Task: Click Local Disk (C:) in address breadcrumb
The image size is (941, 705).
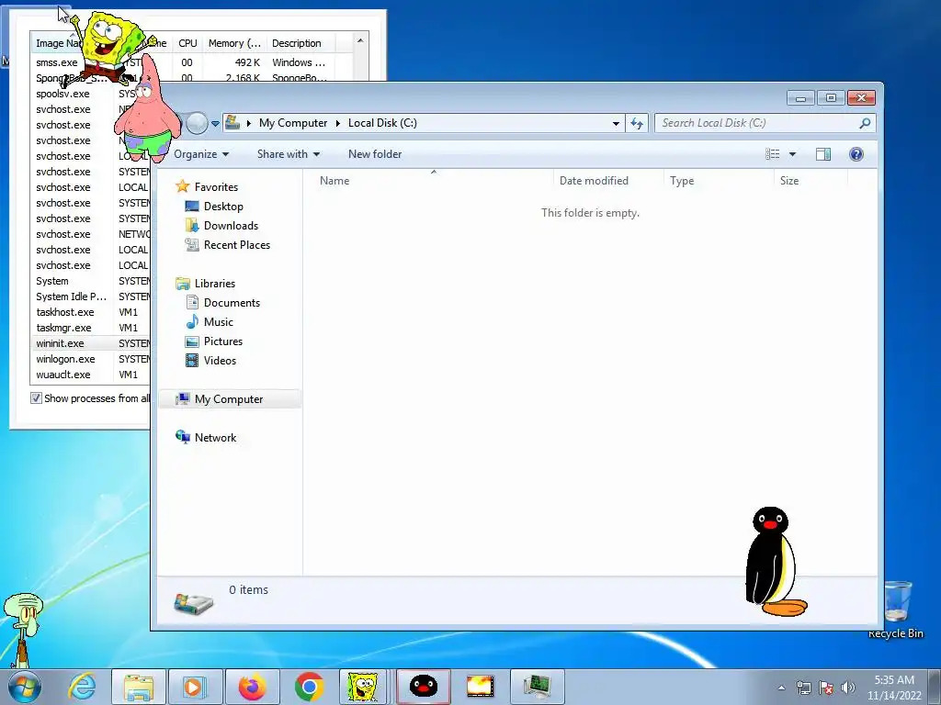Action: point(382,123)
